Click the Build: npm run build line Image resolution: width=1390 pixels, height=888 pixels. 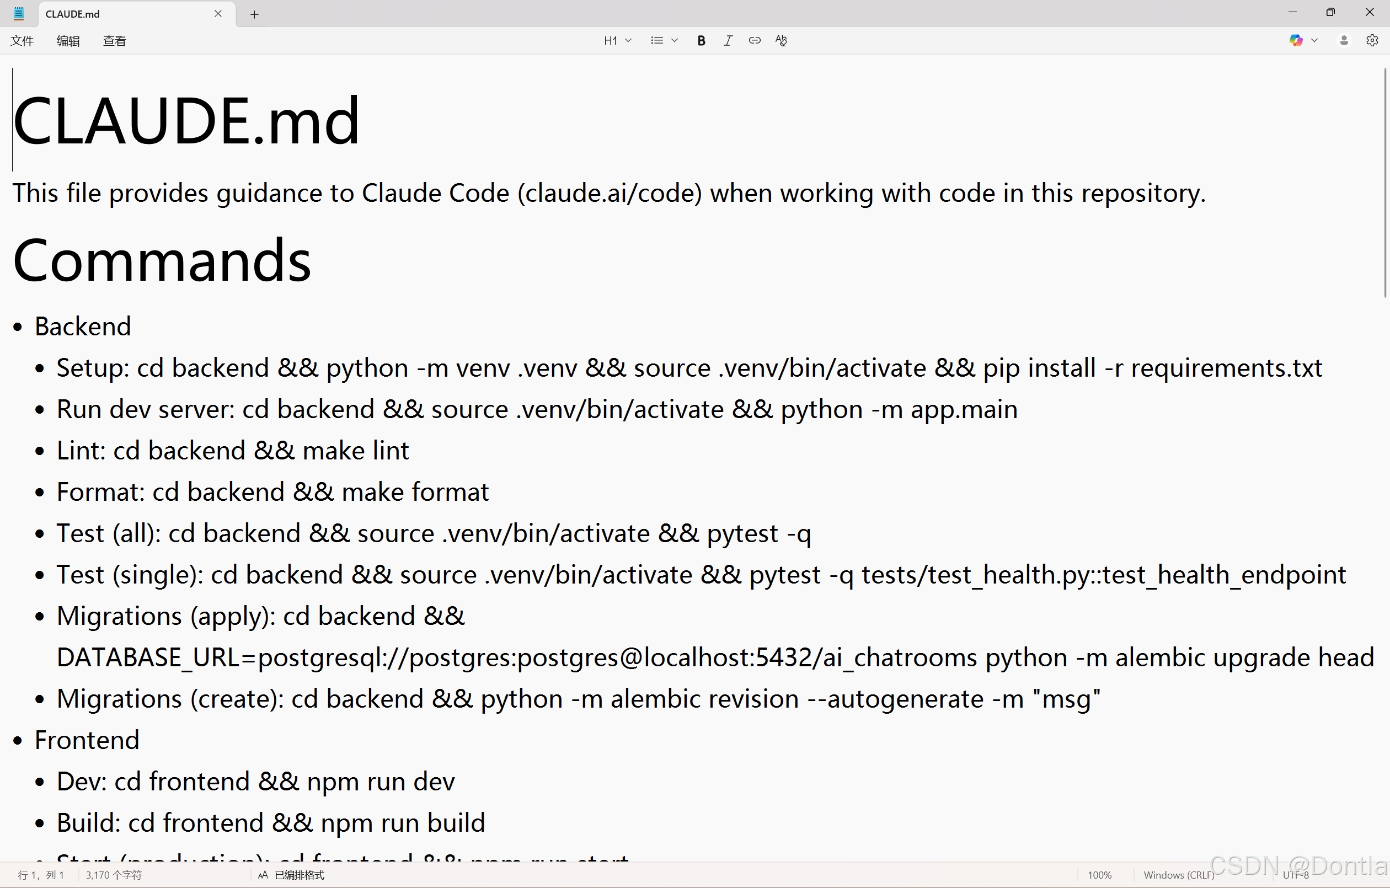pyautogui.click(x=271, y=823)
